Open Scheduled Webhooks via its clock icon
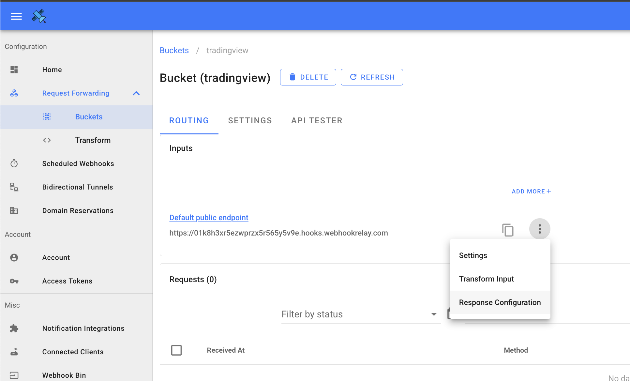Viewport: 630px width, 381px height. tap(14, 163)
